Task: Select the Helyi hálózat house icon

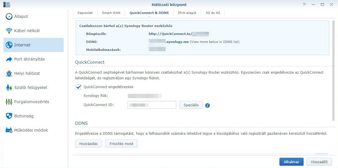Action: coord(9,74)
